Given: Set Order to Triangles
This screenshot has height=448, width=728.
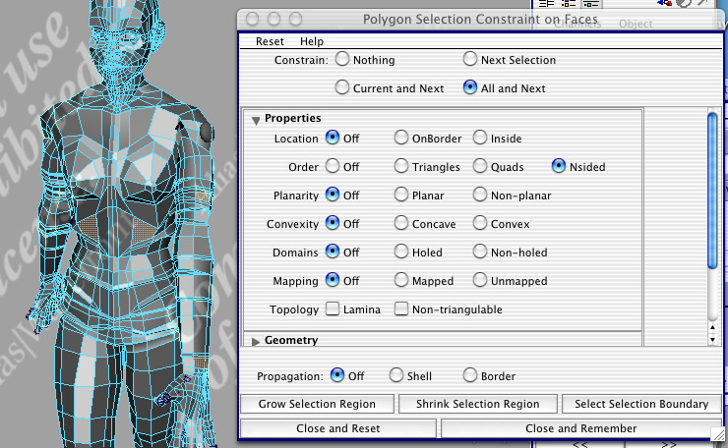Looking at the screenshot, I should 401,167.
